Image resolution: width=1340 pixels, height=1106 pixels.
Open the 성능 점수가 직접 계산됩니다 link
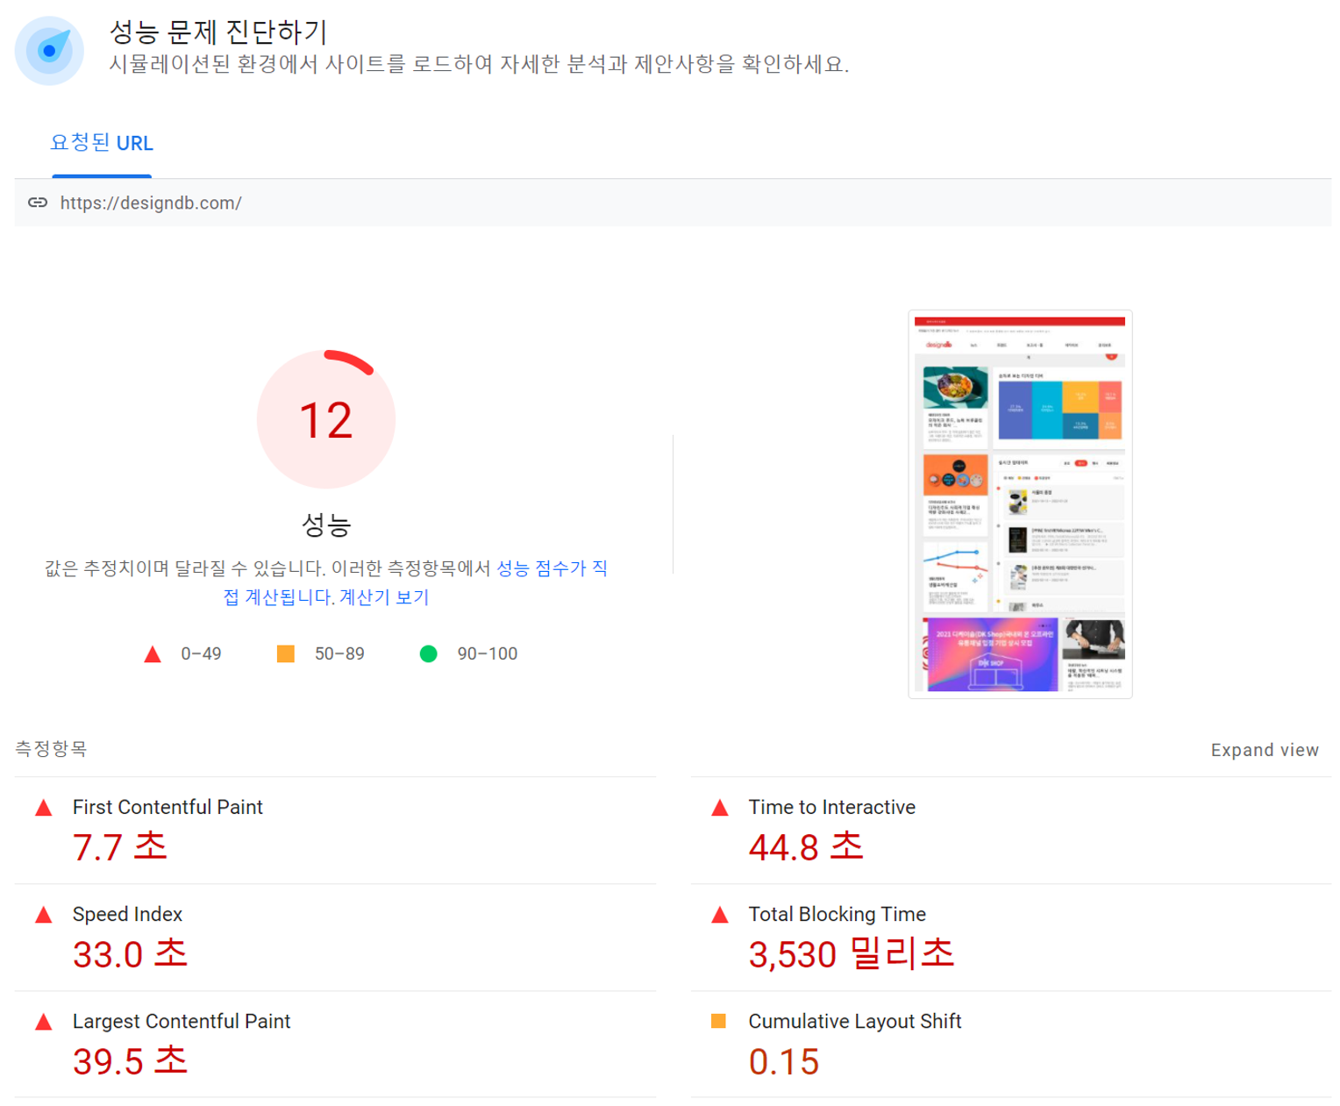coord(551,568)
